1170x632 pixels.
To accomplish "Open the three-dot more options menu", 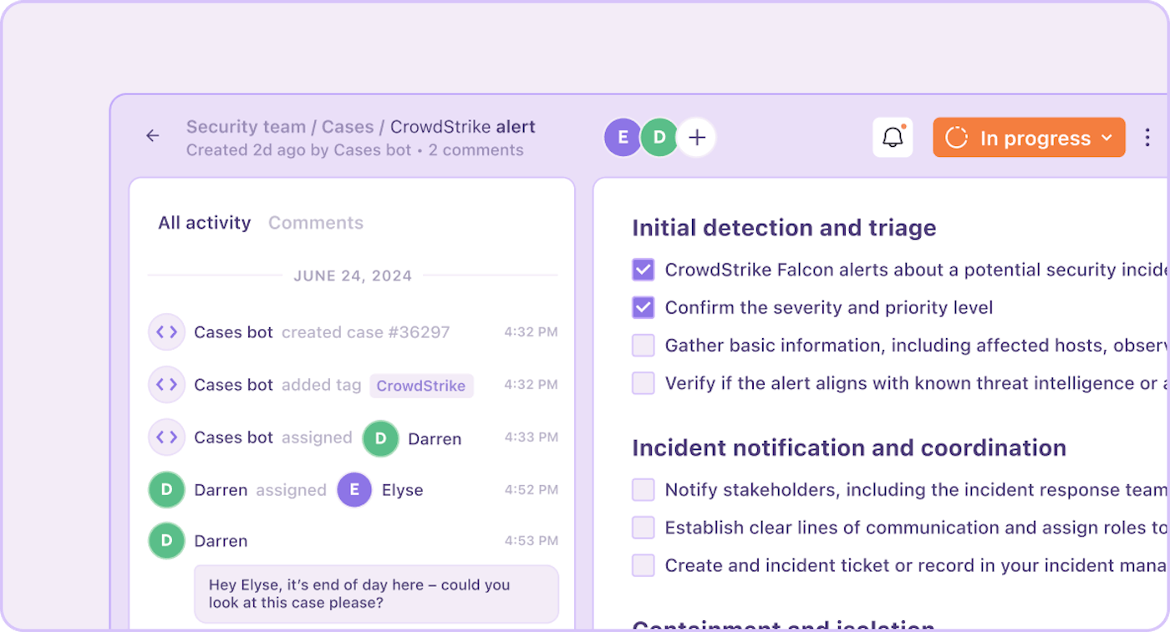I will [x=1147, y=138].
